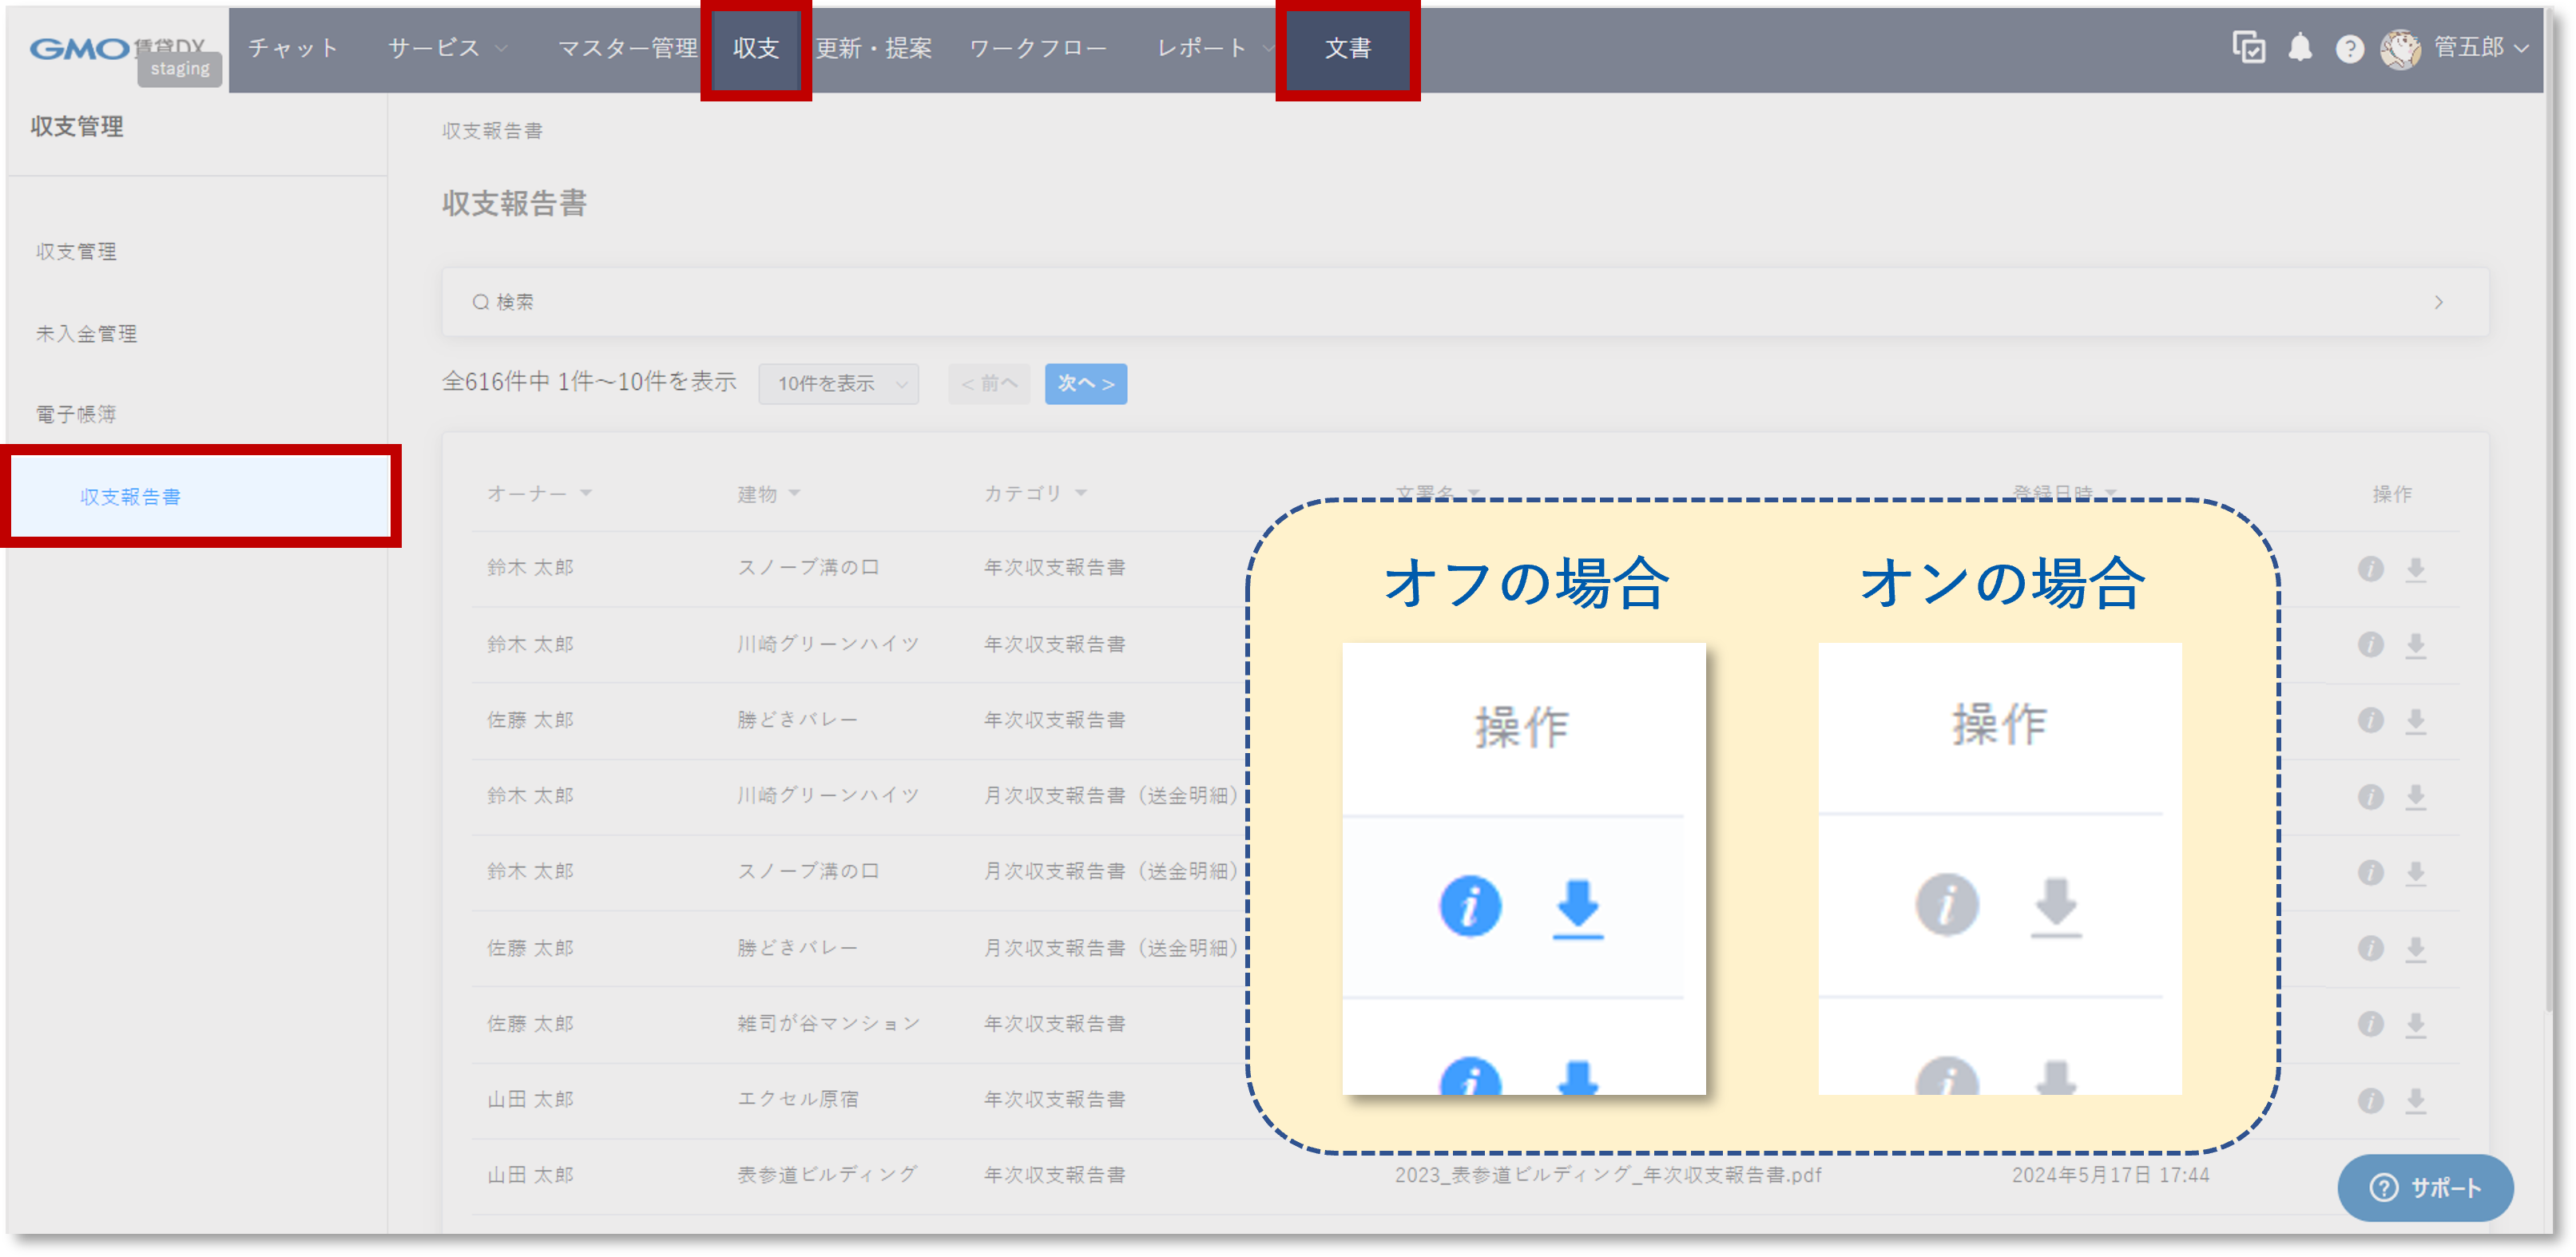Open the 文書 menu tab
Image resolution: width=2576 pixels, height=1257 pixels.
1347,47
